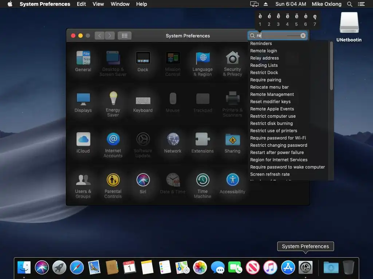Open Time Machine preferences

(203, 186)
